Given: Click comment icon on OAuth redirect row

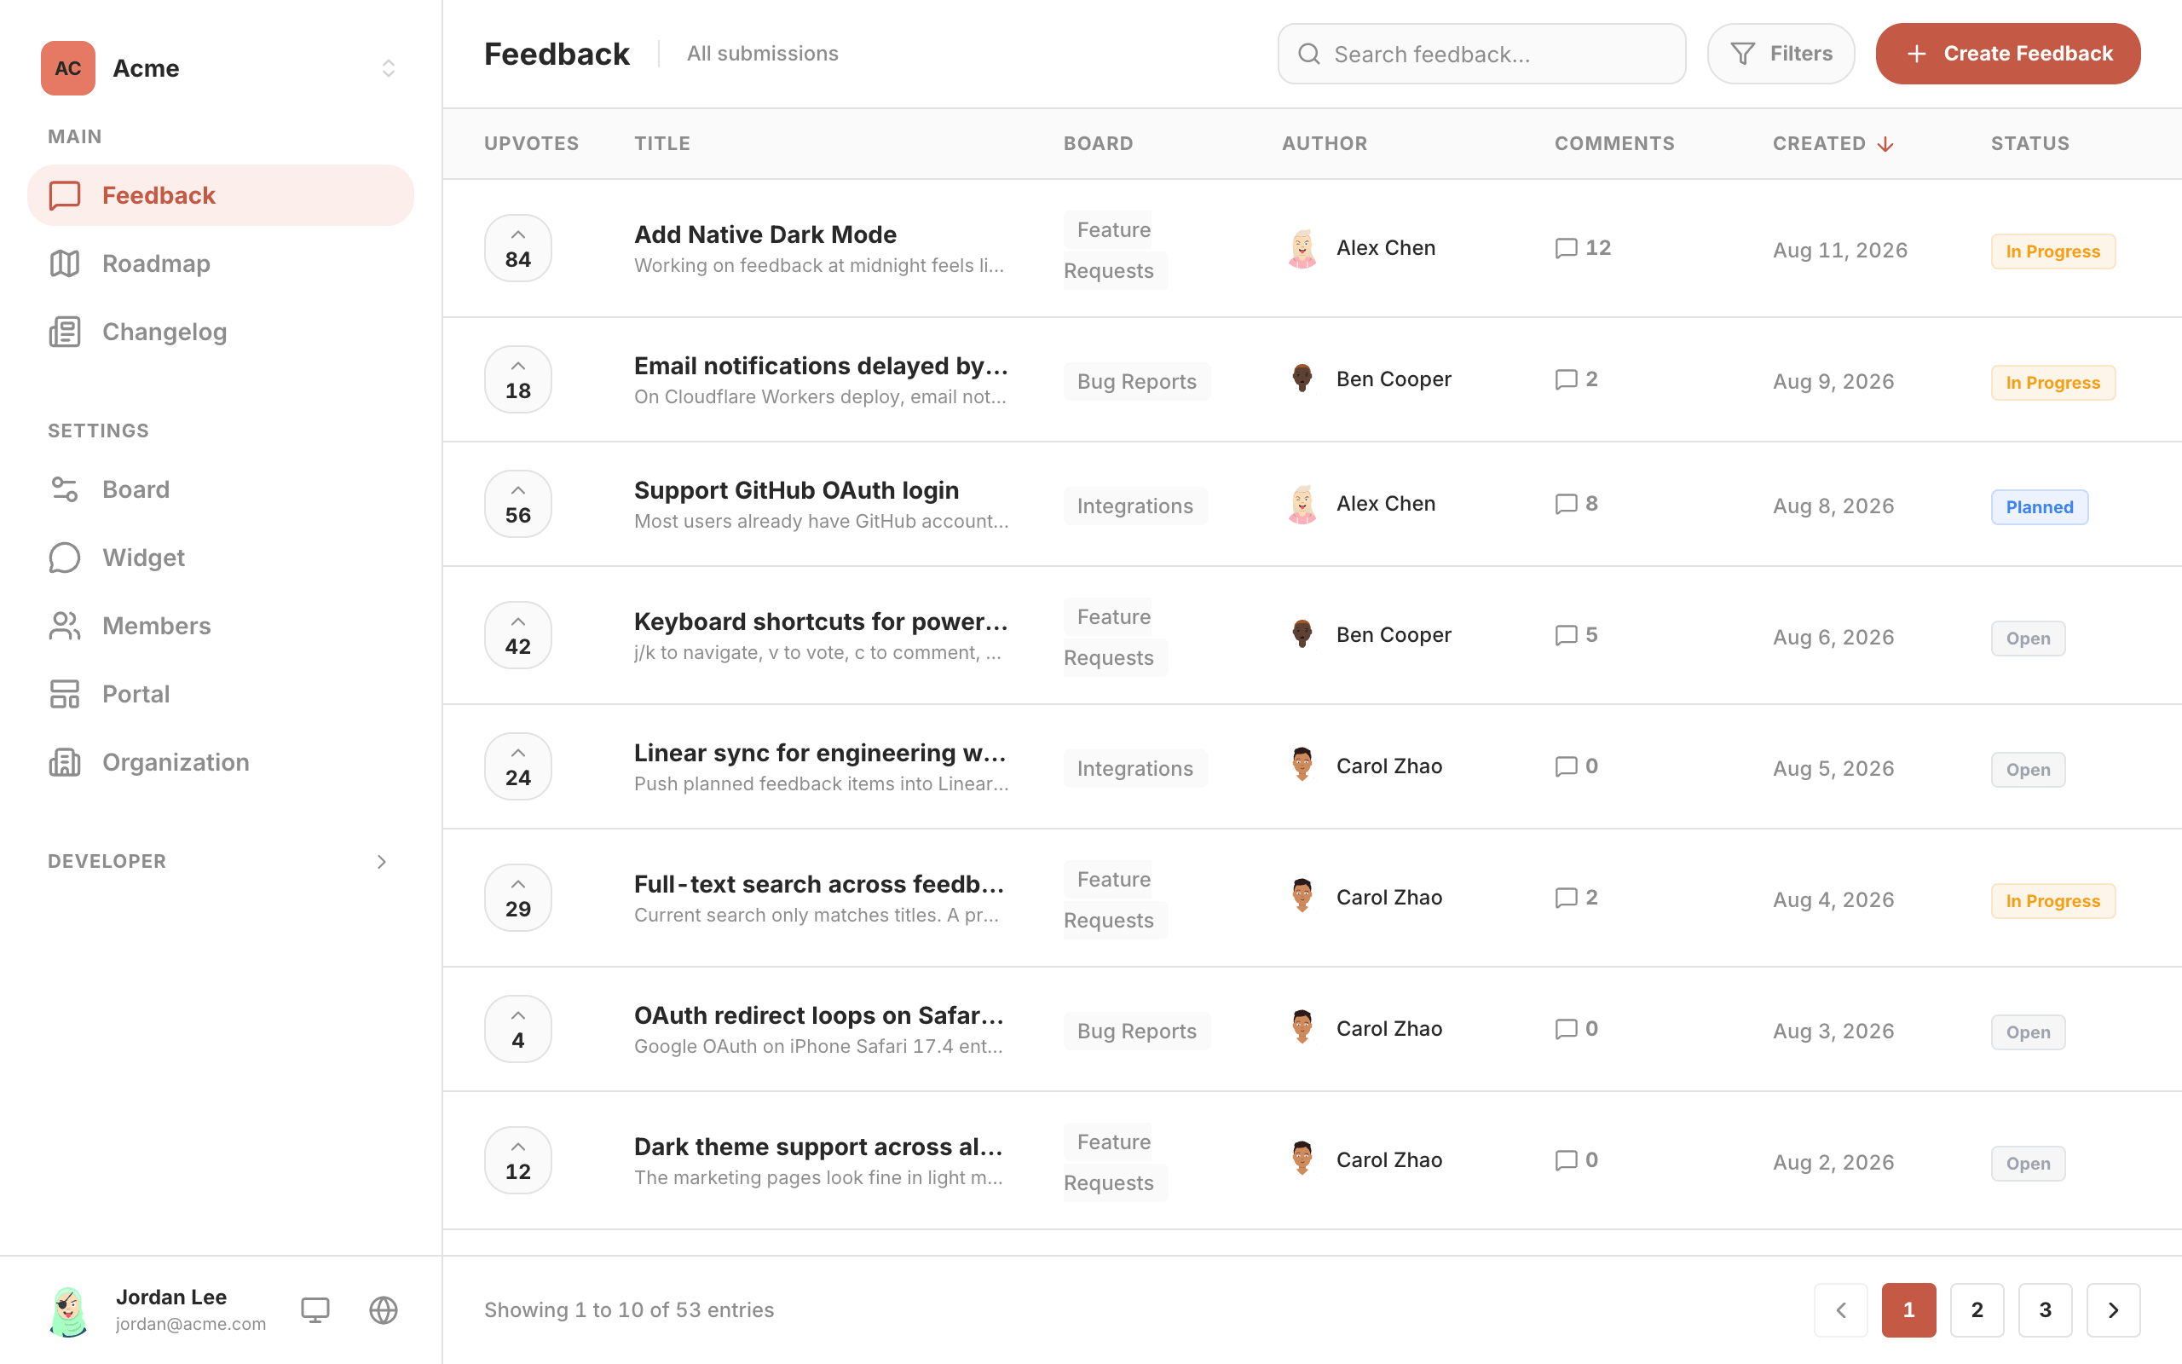Looking at the screenshot, I should (1566, 1029).
